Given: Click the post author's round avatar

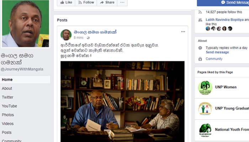Looking at the screenshot, I should click(x=66, y=35).
